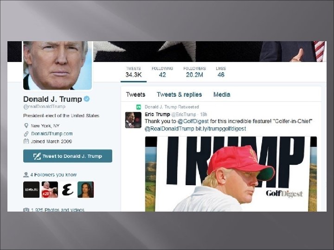The height and width of the screenshot is (250, 334).
Task: Click the followers-you-know person icon
Action: point(26,175)
